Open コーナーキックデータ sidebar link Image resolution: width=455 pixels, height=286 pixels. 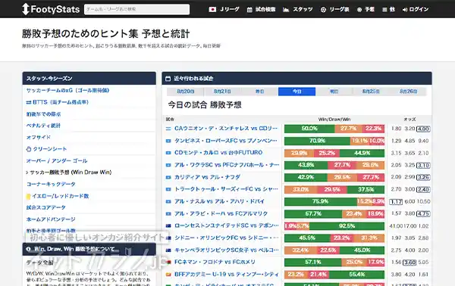point(51,184)
